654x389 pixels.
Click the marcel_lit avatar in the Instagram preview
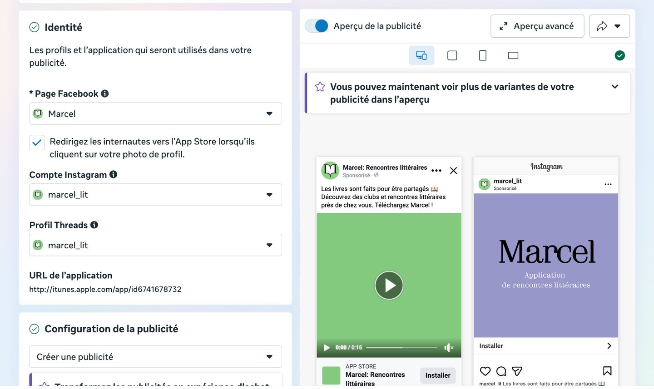485,184
